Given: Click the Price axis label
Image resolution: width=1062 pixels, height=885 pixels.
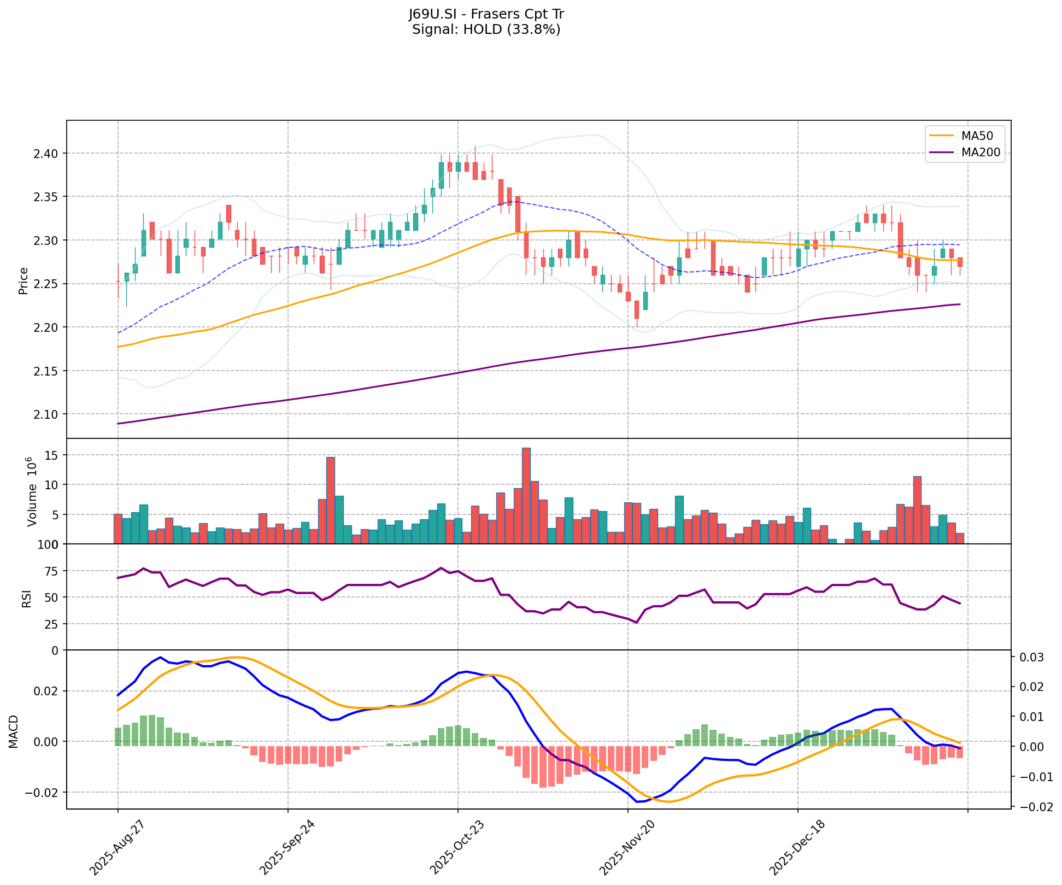Looking at the screenshot, I should point(24,280).
